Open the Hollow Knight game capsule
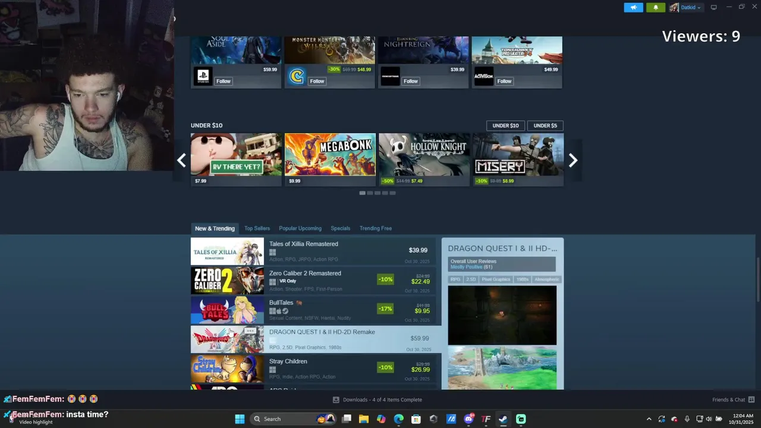Screen dimensions: 761x428 click(x=424, y=159)
